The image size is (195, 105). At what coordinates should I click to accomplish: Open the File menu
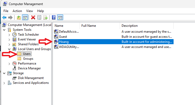click(x=6, y=11)
